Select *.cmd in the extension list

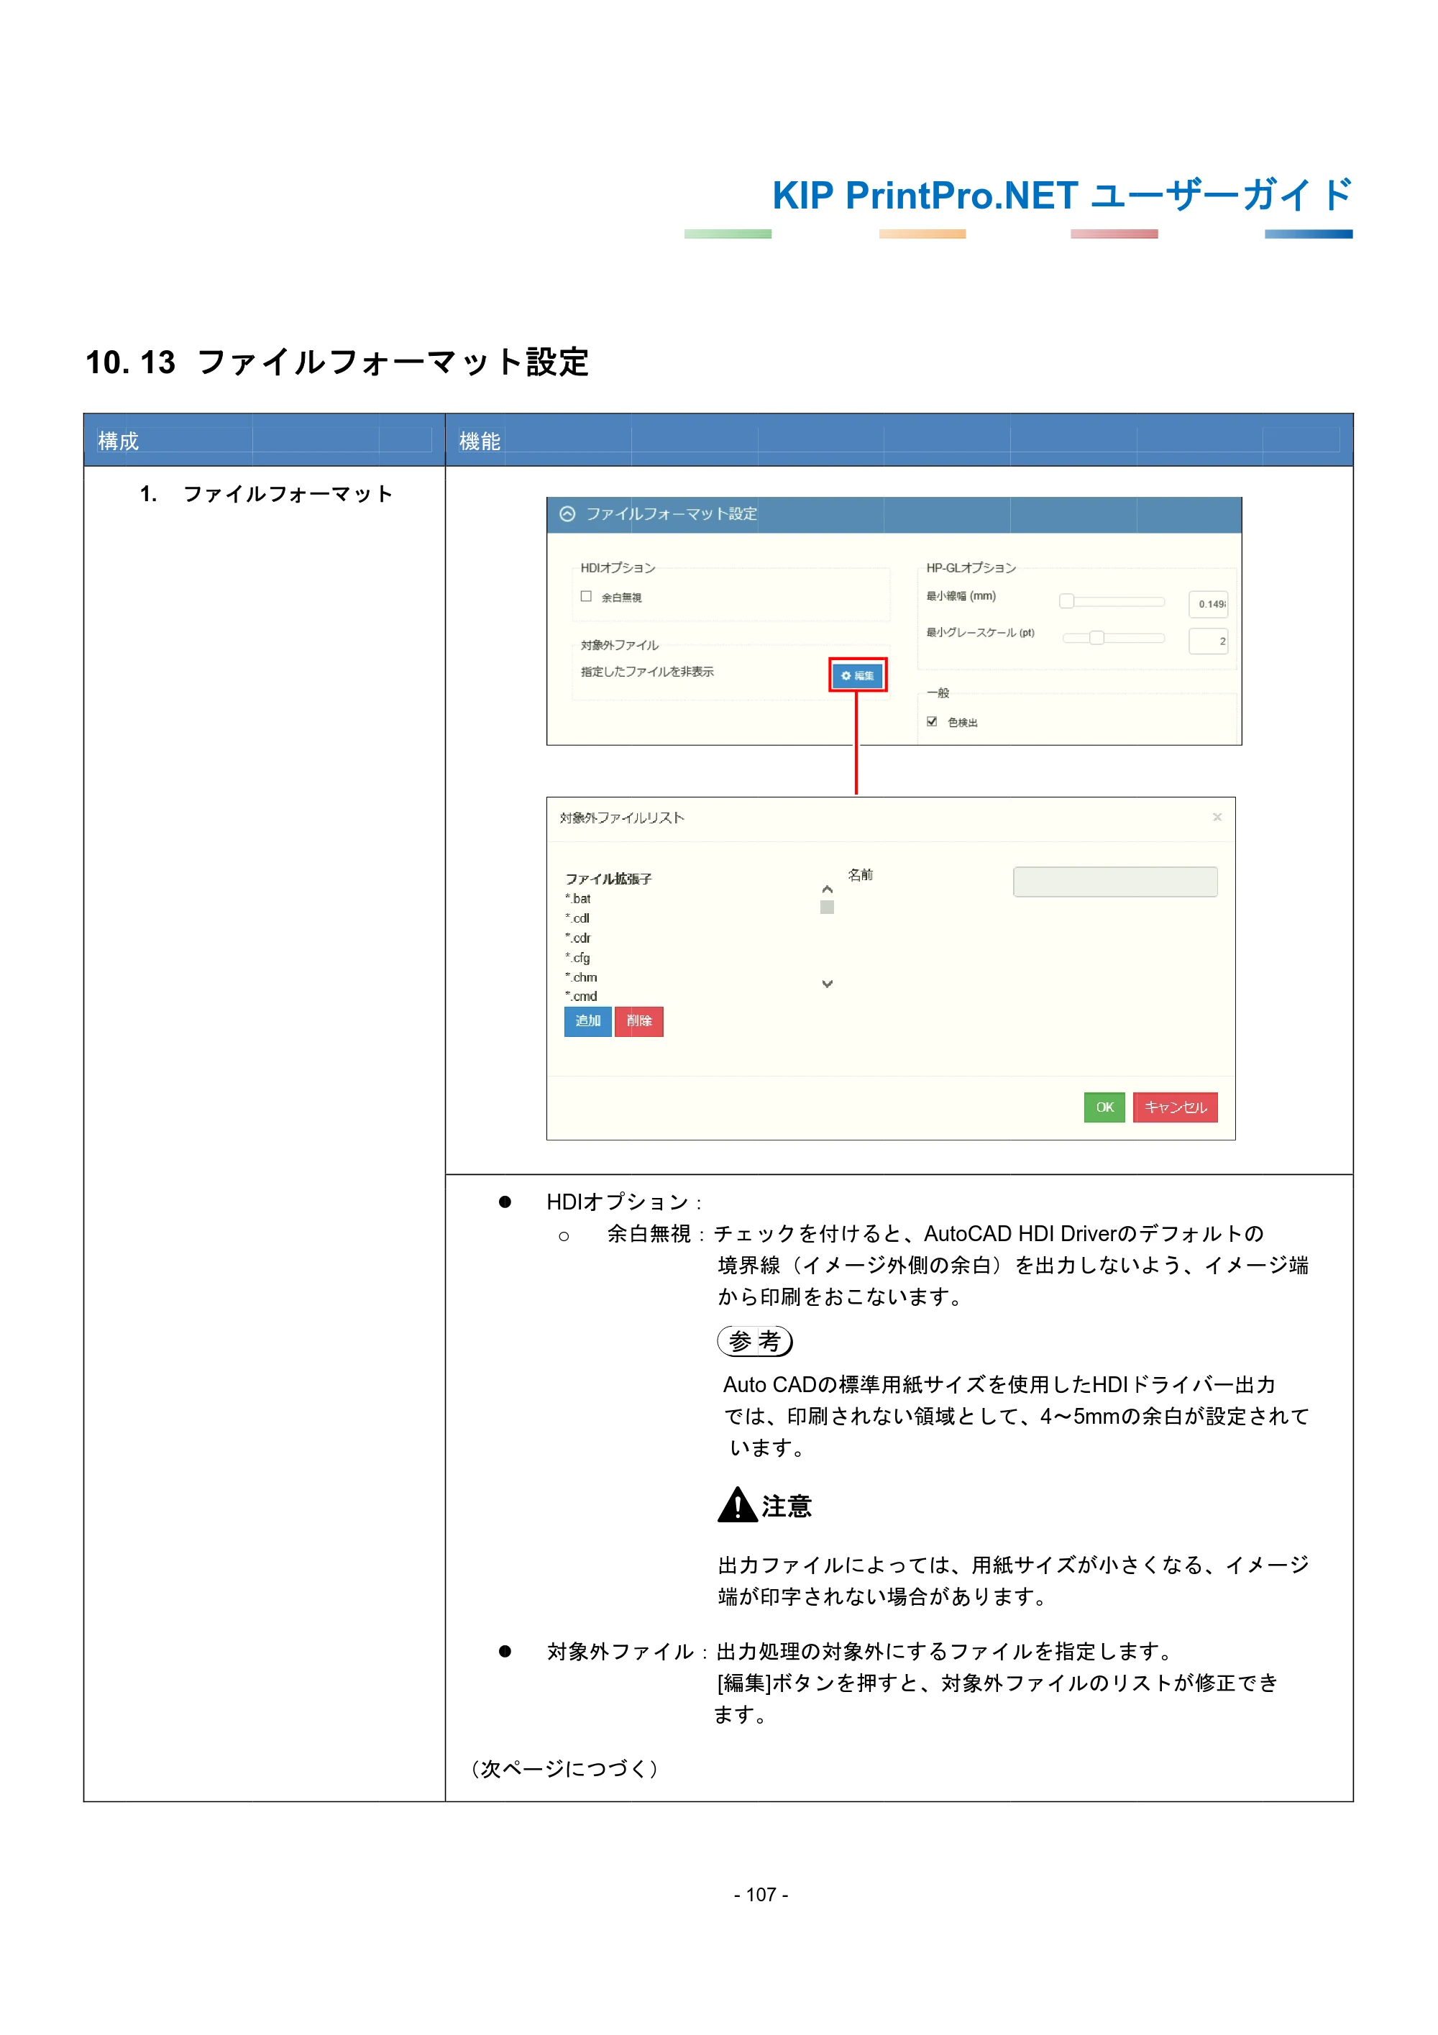coord(581,996)
